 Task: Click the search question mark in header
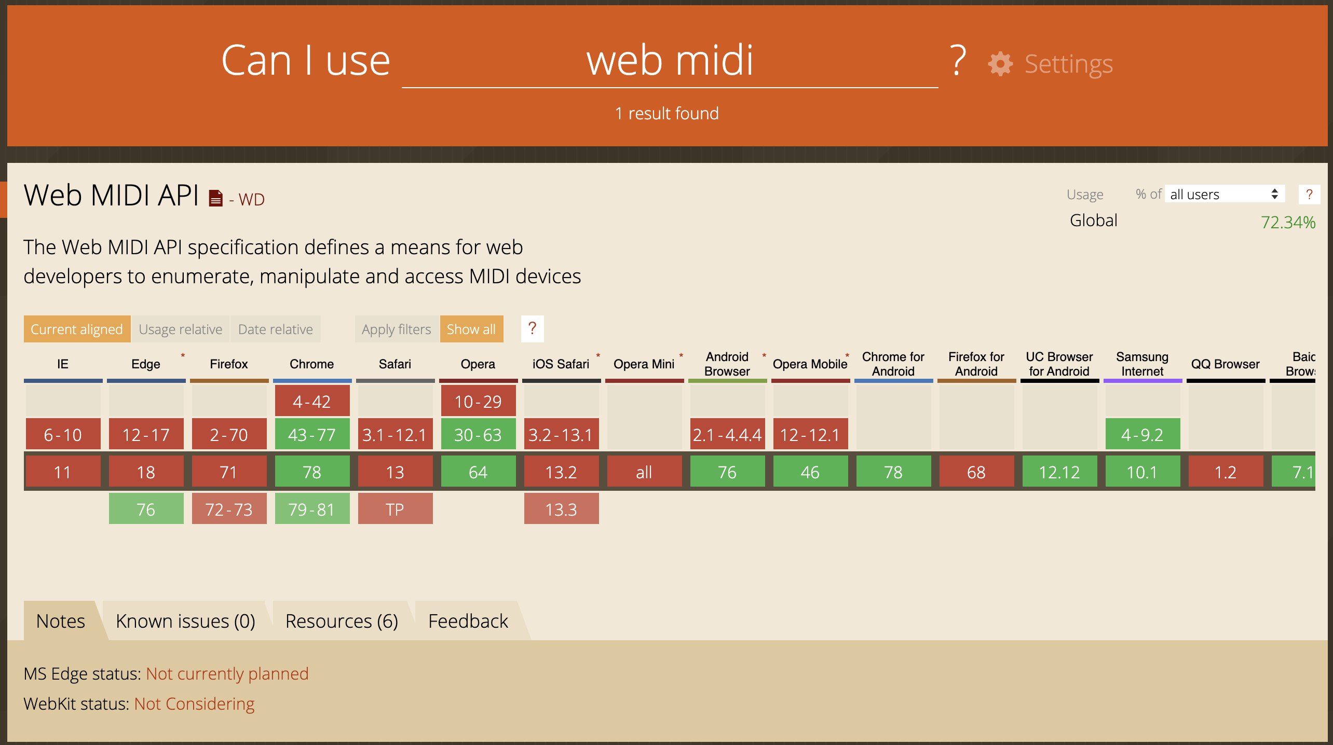point(958,61)
